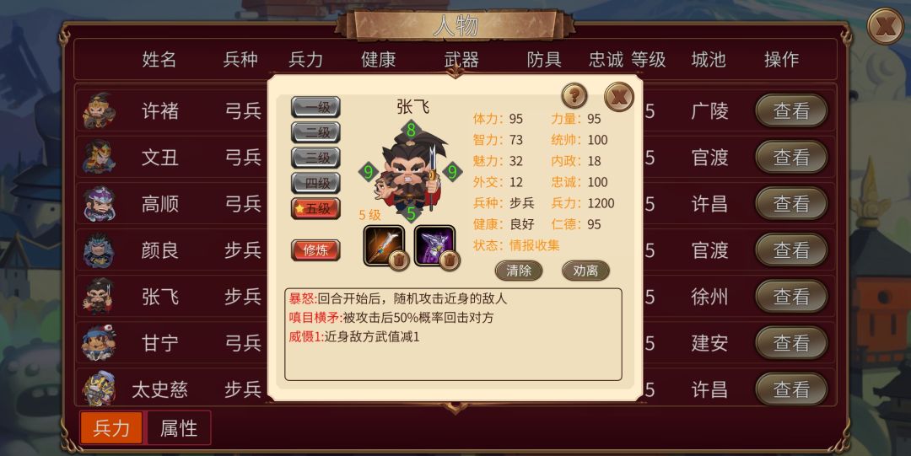This screenshot has width=911, height=456.
Task: Select the purple armor equipment slot
Action: 434,246
